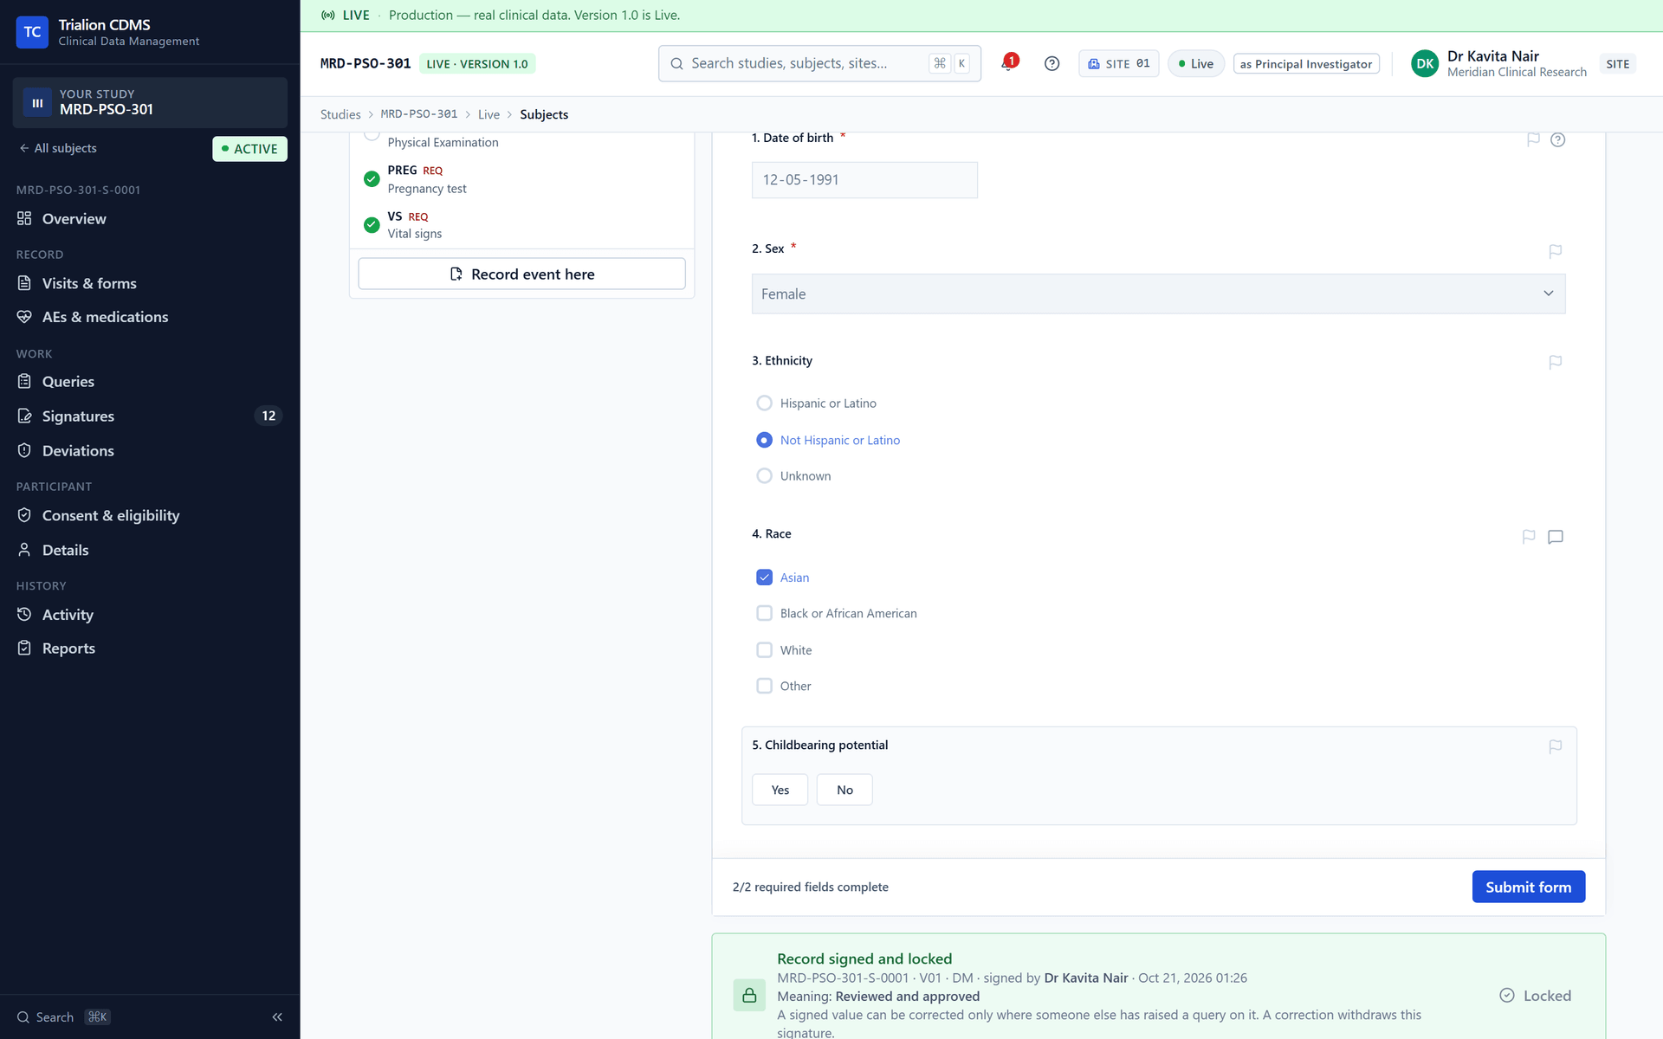Click the date of birth field

[864, 180]
